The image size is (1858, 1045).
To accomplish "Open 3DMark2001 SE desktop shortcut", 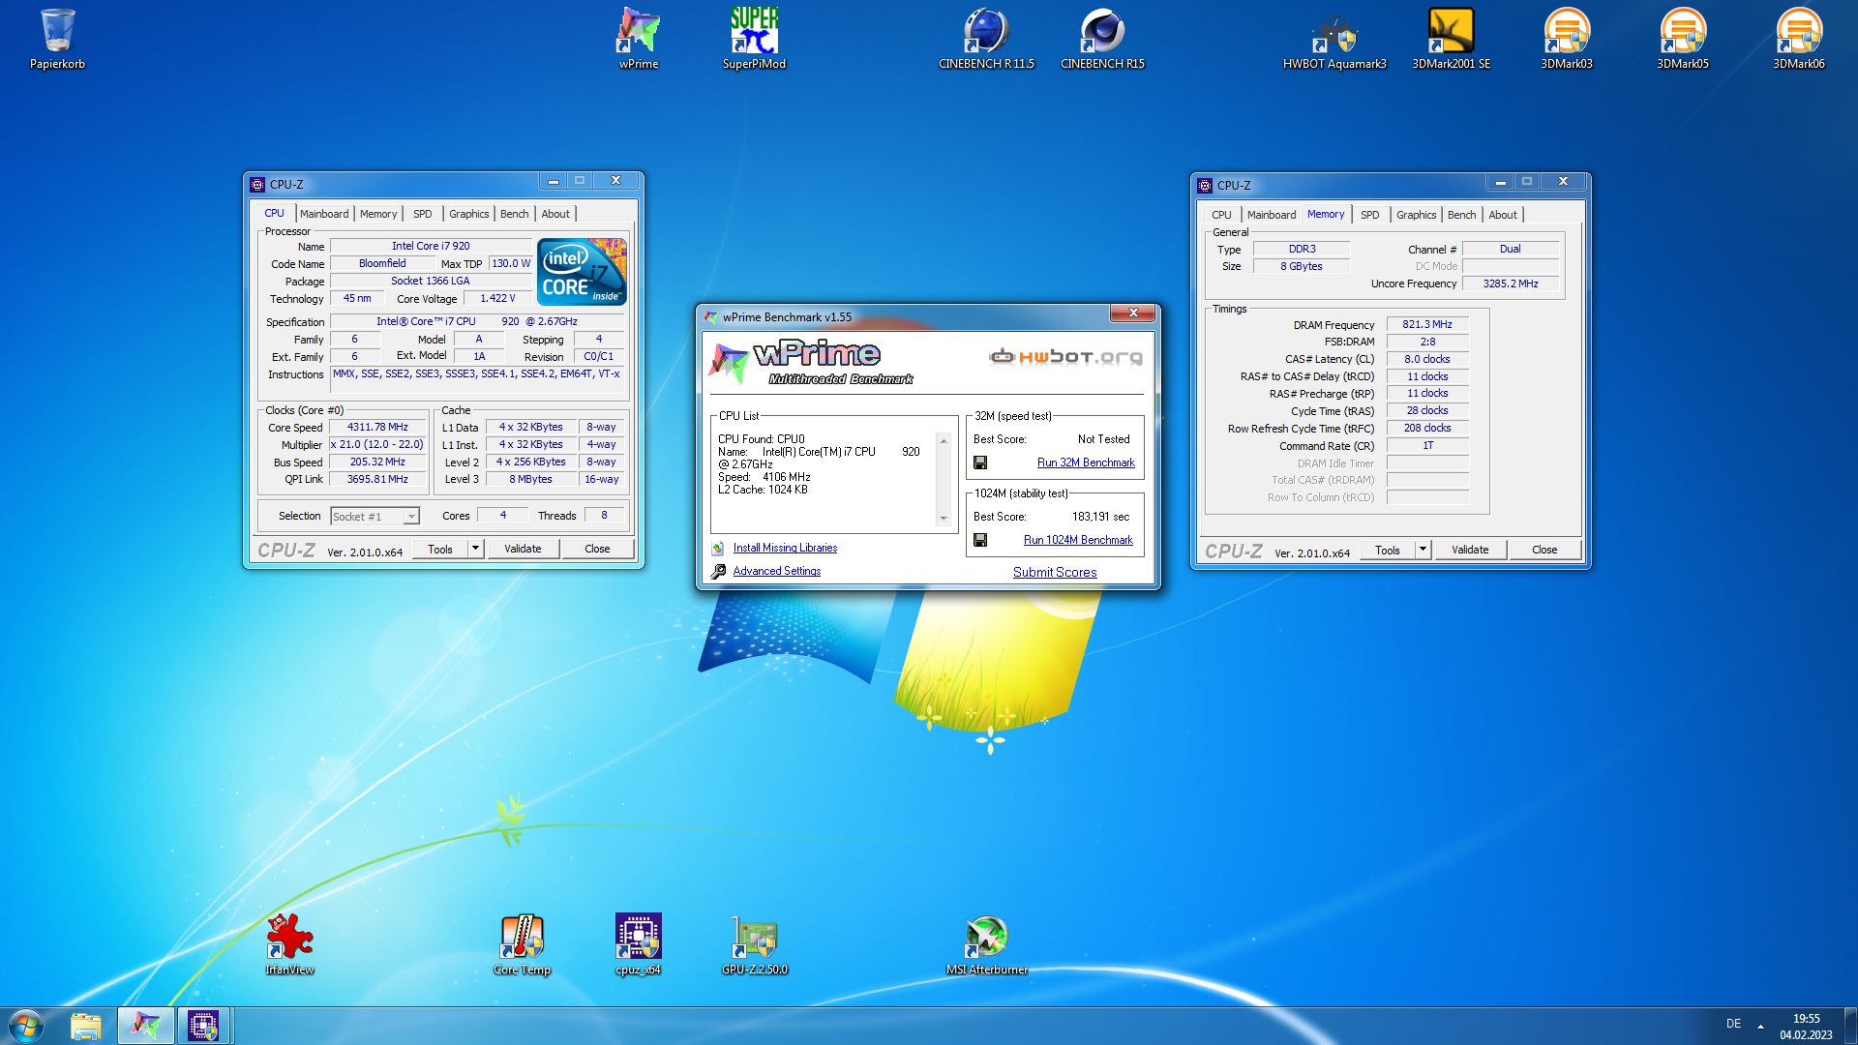I will [1451, 39].
